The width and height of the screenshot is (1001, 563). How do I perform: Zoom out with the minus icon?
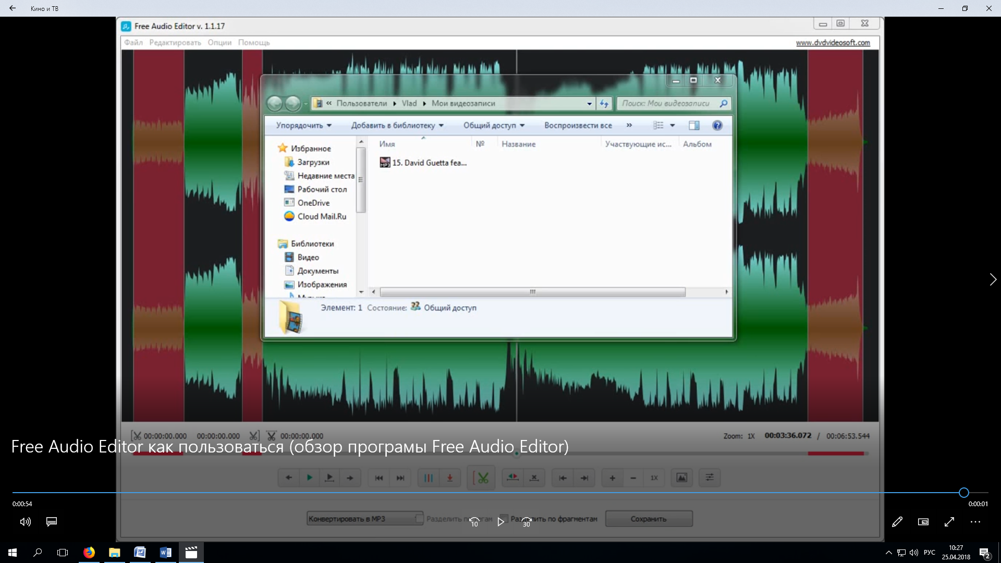tap(633, 478)
